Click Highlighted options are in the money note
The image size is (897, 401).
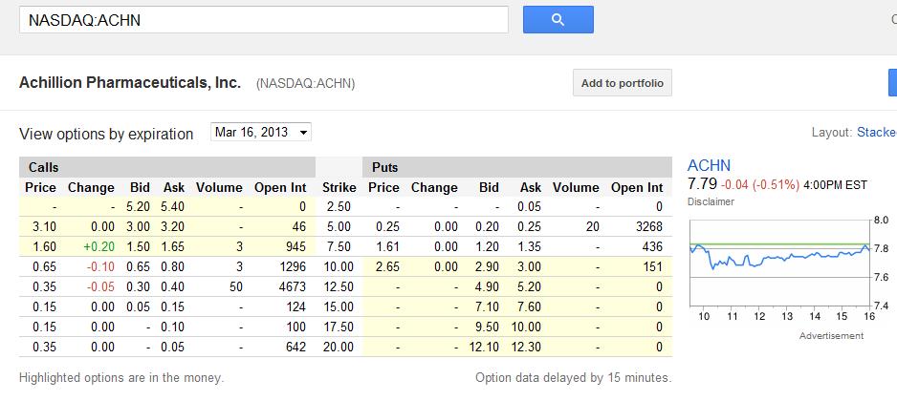point(121,377)
